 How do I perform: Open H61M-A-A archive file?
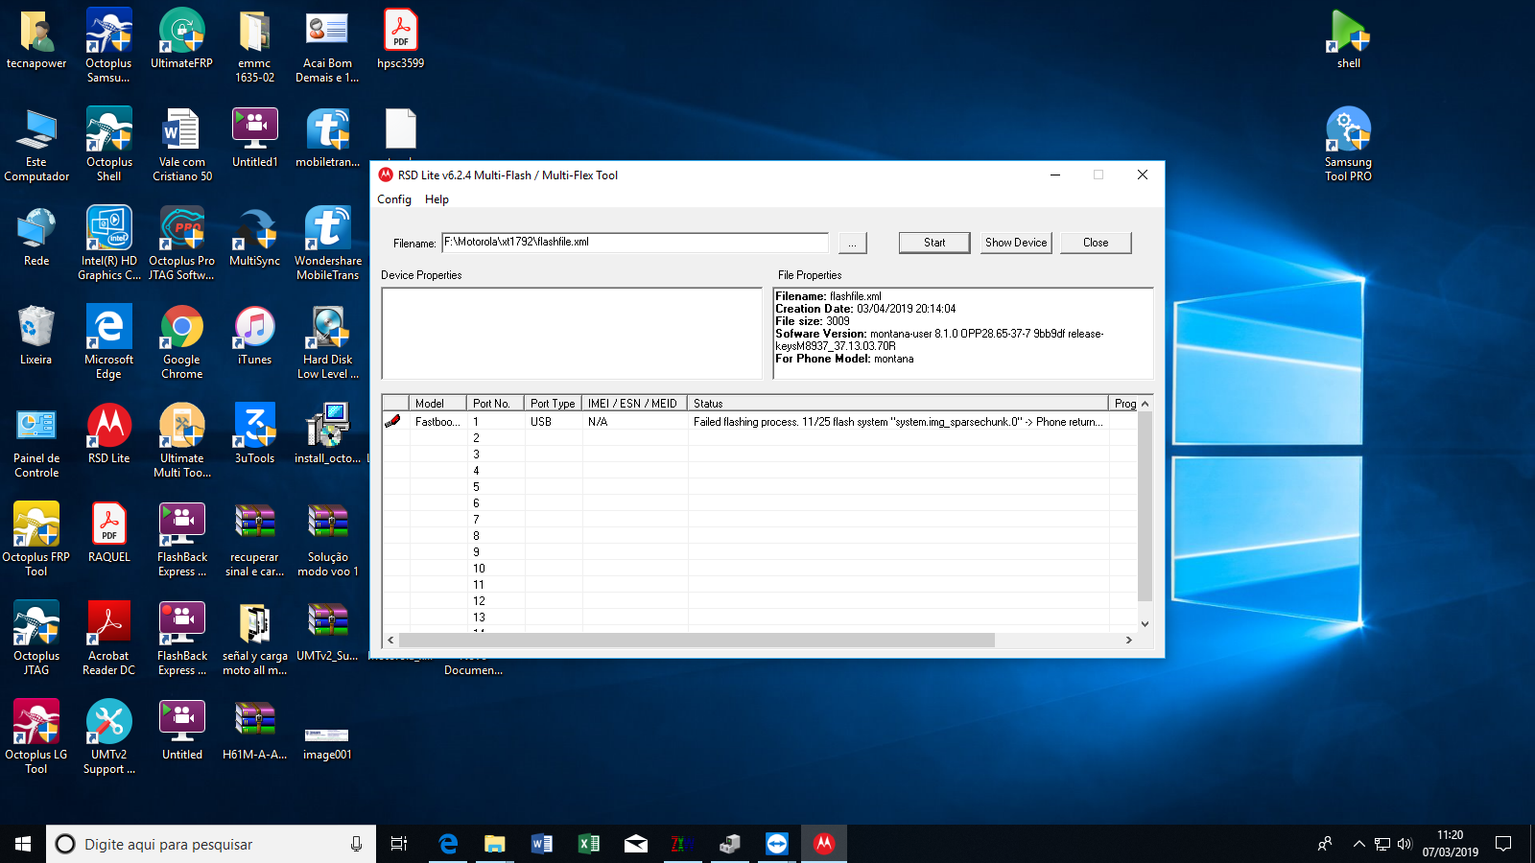255,730
